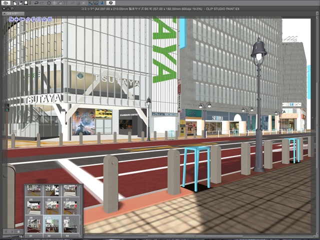The width and height of the screenshot is (320, 240).
Task: Choose camera preset thumbnail 27
Action: [70, 207]
